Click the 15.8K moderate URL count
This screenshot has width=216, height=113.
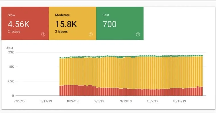pyautogui.click(x=65, y=24)
